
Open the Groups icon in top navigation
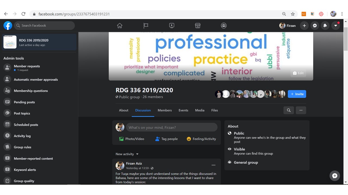point(224,25)
